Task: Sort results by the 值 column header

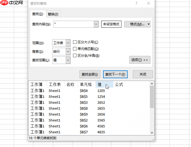Action: (104, 84)
